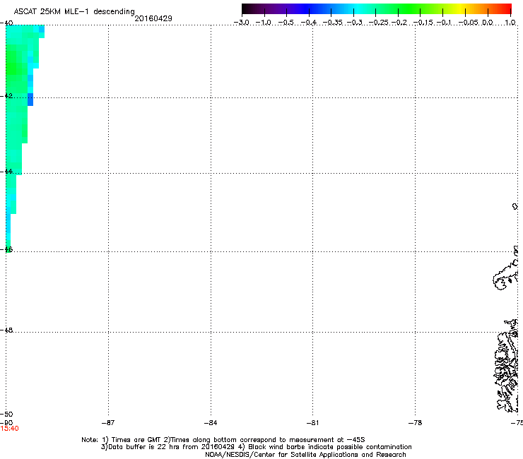
Task: Click the NOAA/NESDIS credit line
Action: pyautogui.click(x=305, y=455)
